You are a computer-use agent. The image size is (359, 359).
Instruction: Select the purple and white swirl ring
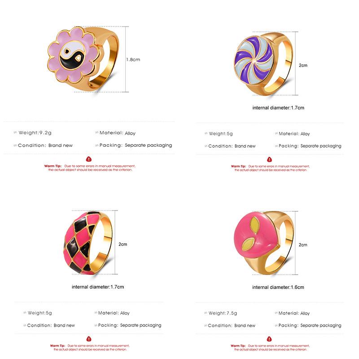tap(264, 64)
